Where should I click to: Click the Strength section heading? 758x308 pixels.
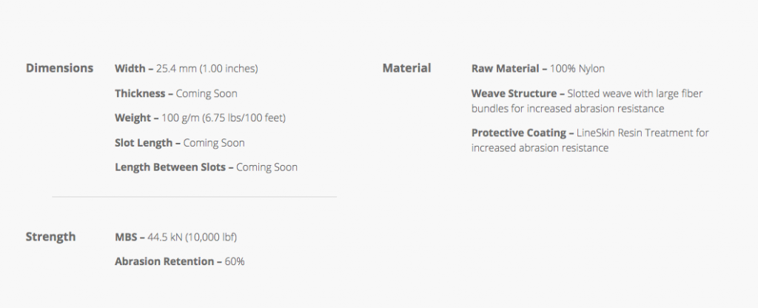[x=50, y=237]
